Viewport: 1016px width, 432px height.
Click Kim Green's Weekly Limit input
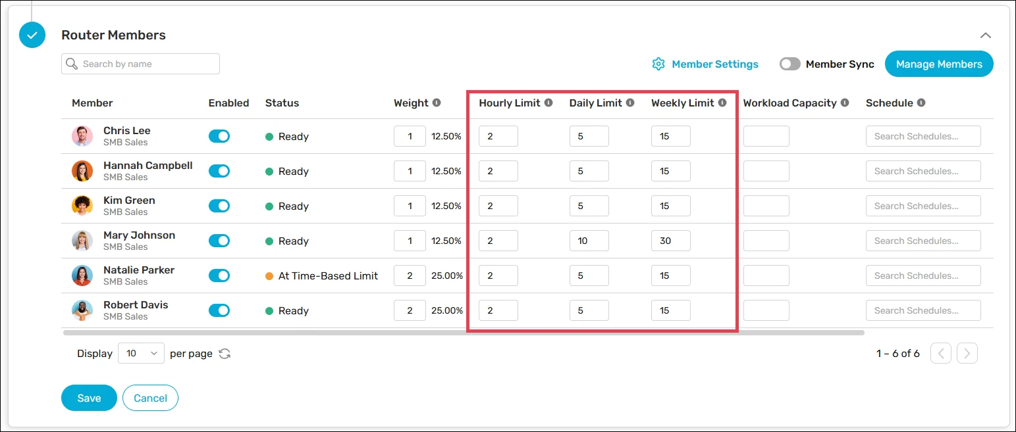click(671, 206)
